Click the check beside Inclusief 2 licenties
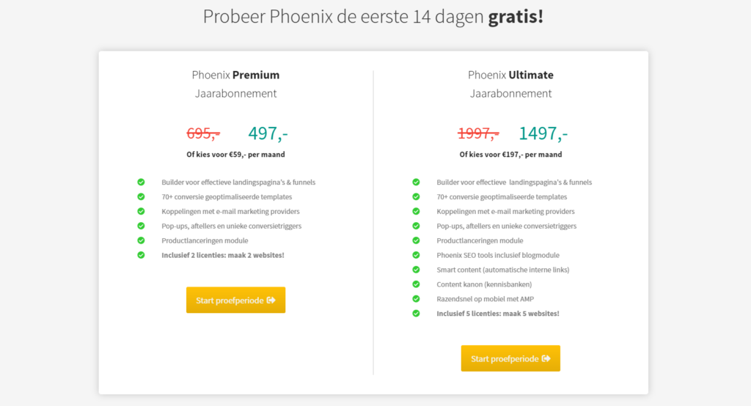 (x=141, y=255)
